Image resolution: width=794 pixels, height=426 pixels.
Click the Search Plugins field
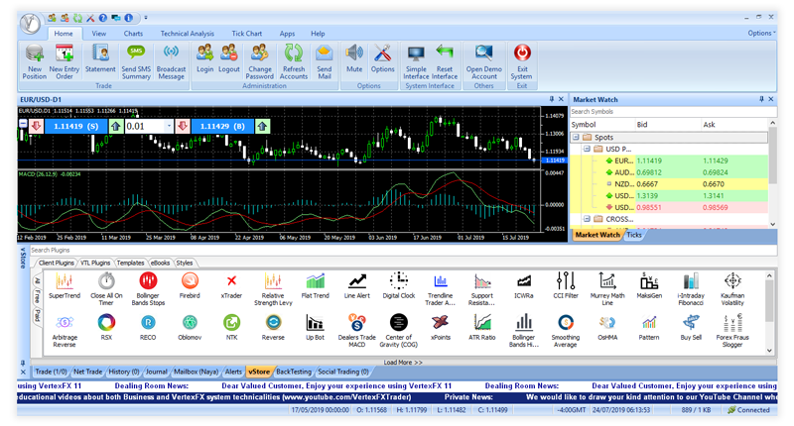404,250
